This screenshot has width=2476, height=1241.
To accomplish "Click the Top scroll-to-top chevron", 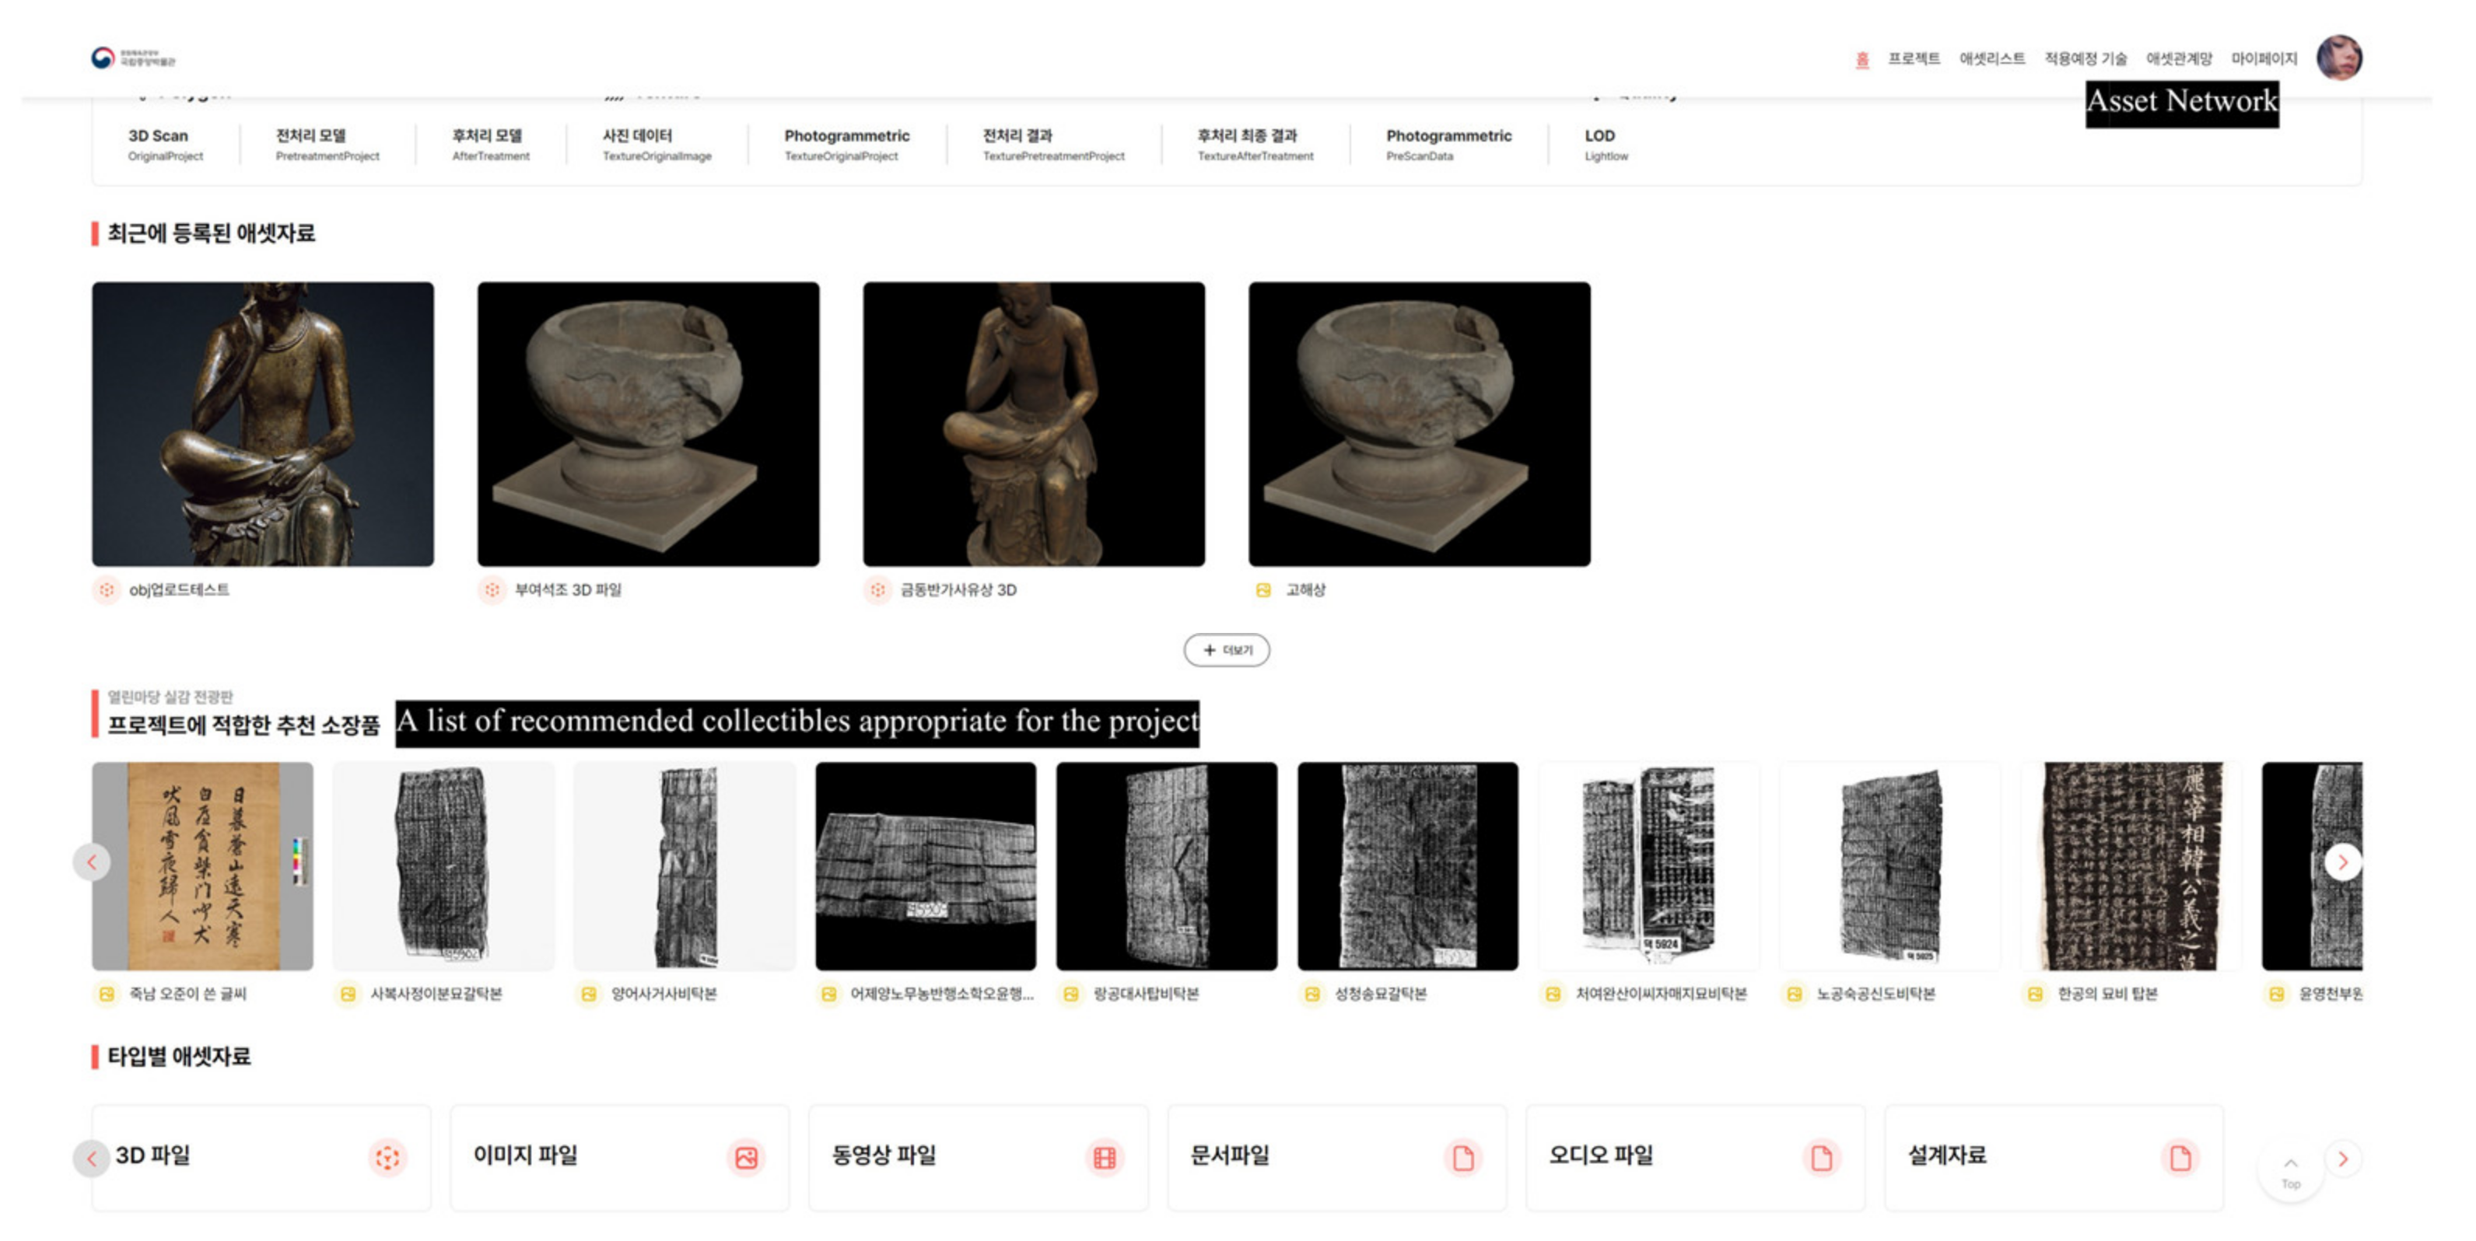I will coord(2291,1164).
